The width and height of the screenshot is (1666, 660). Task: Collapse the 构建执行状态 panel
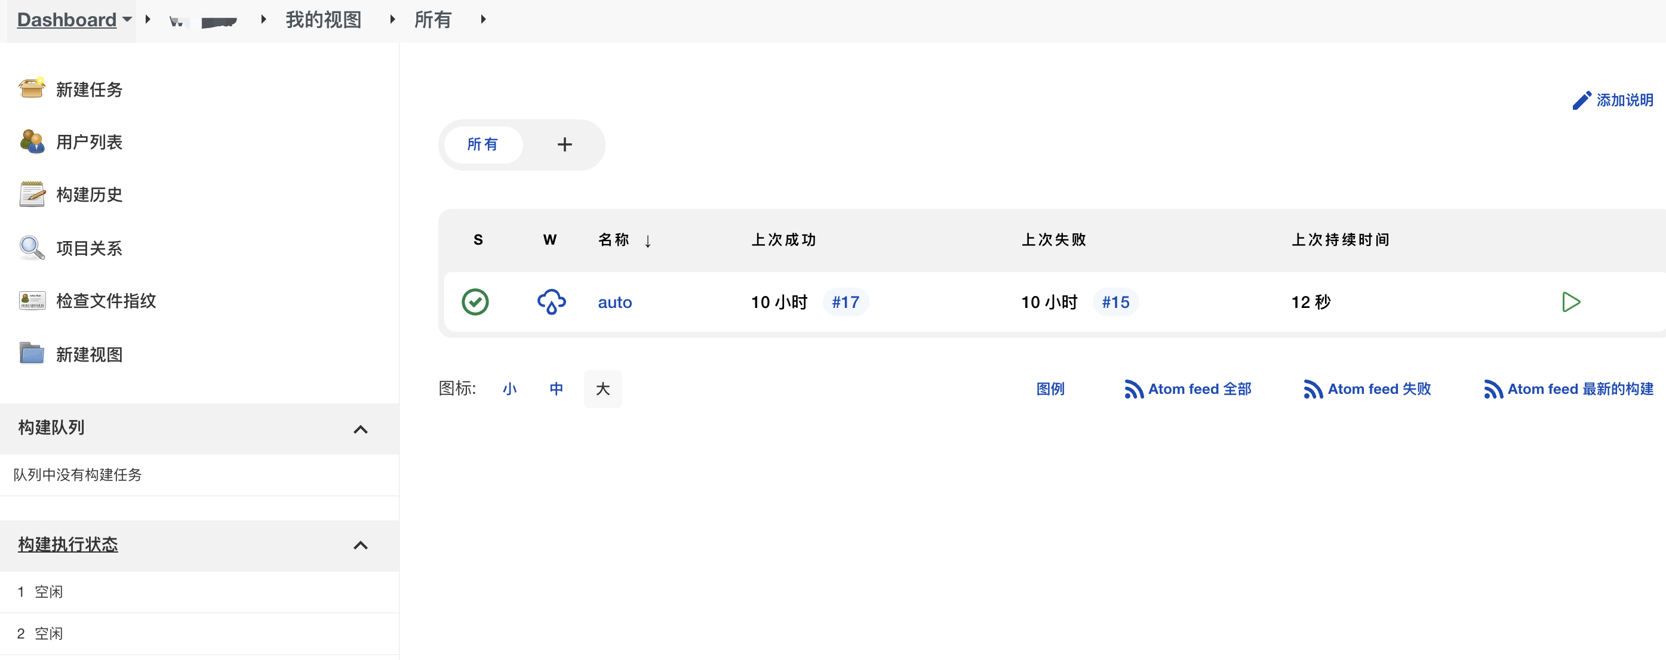(x=360, y=545)
